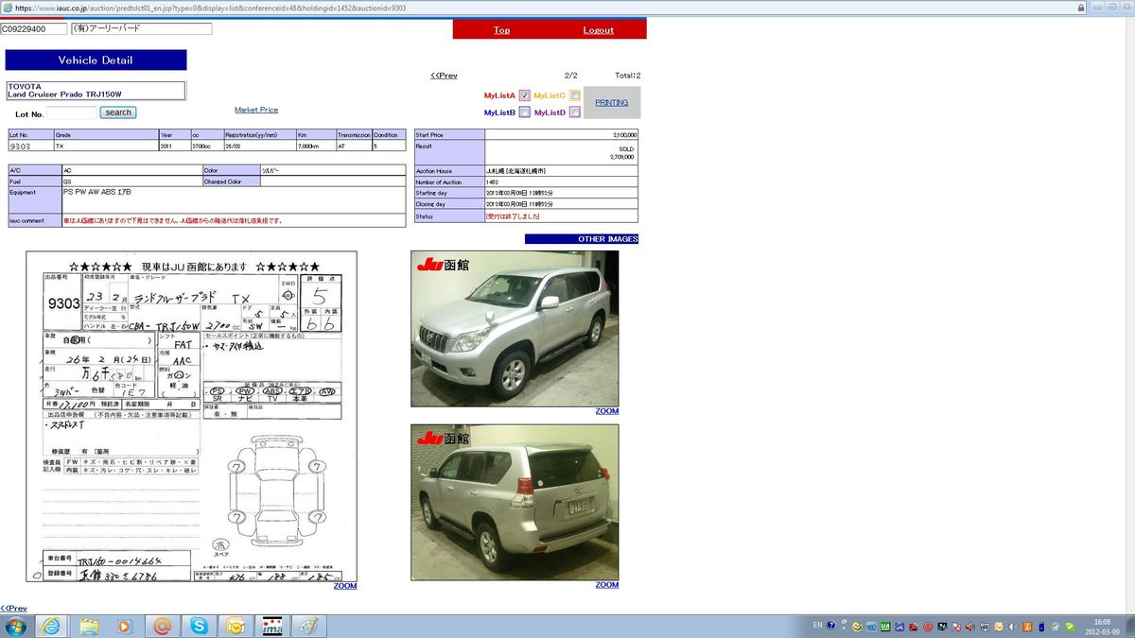The image size is (1135, 638).
Task: Click the Lot No. search button
Action: tap(118, 112)
